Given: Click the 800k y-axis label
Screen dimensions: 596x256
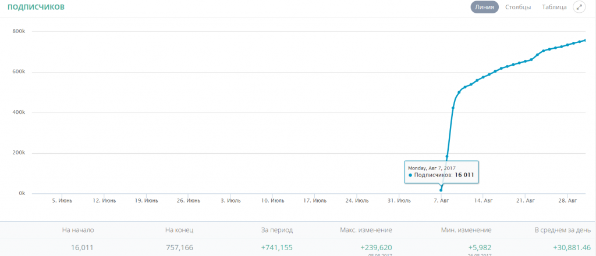Looking at the screenshot, I should coord(18,31).
